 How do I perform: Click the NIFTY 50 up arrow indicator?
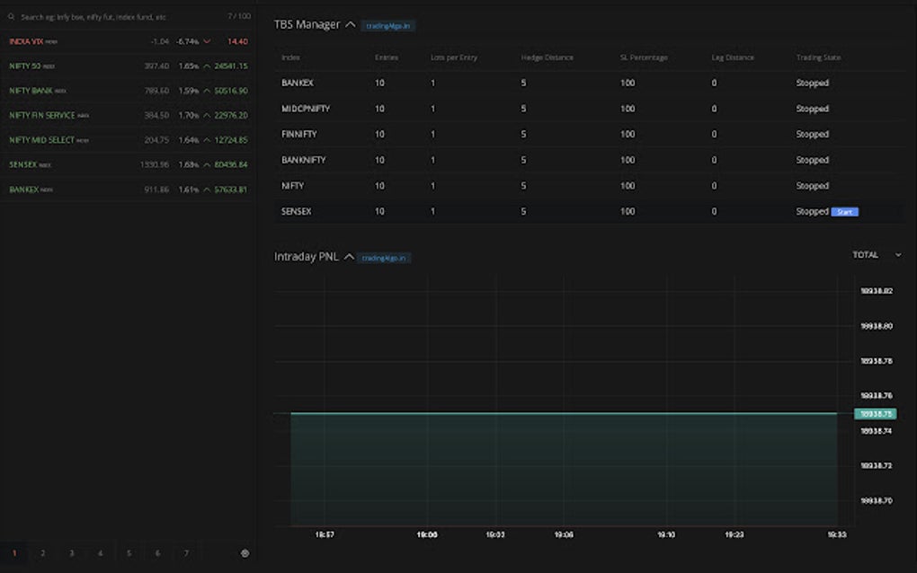207,66
